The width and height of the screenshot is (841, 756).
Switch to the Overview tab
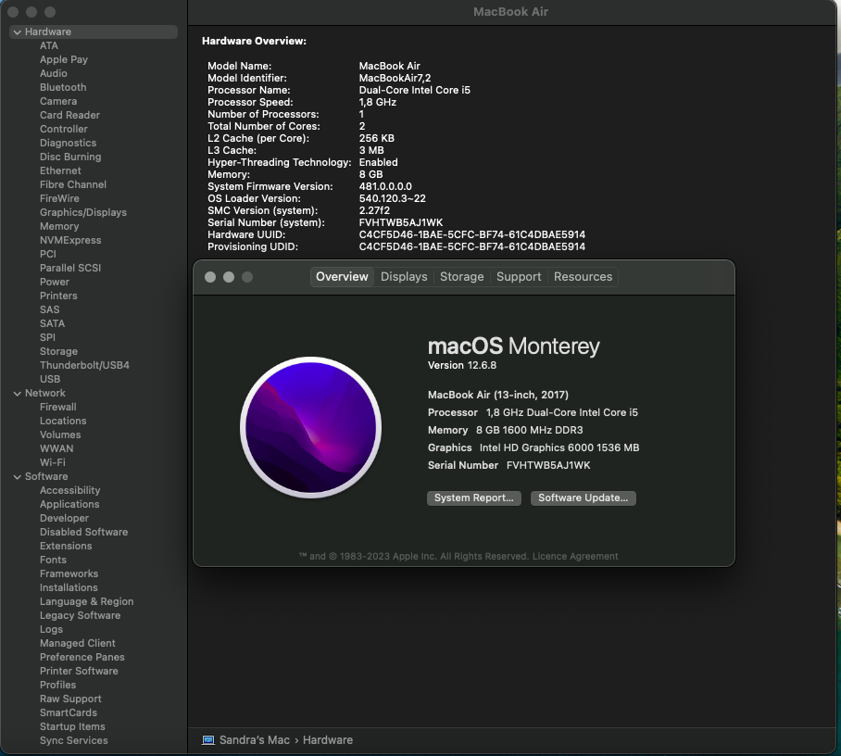click(342, 277)
